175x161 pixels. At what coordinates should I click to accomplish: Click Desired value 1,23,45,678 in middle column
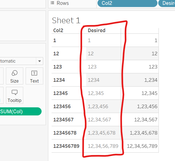102,133
